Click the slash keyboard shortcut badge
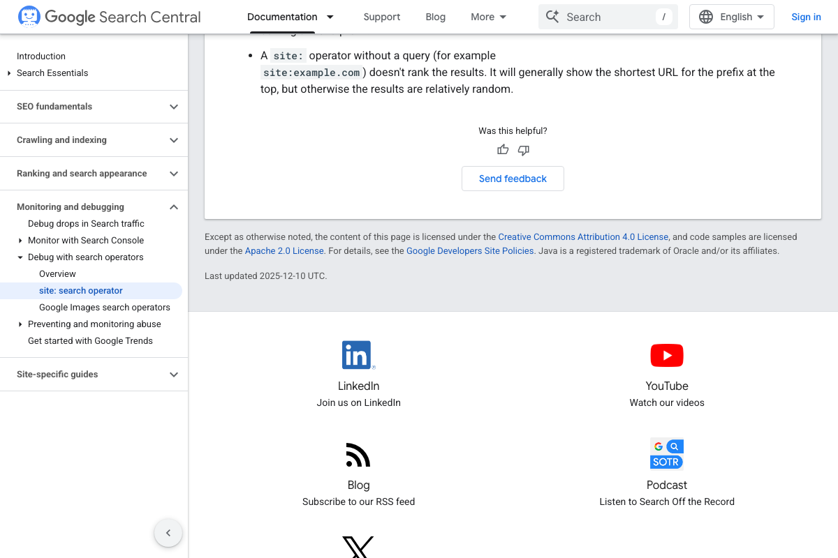838x558 pixels. pyautogui.click(x=663, y=17)
